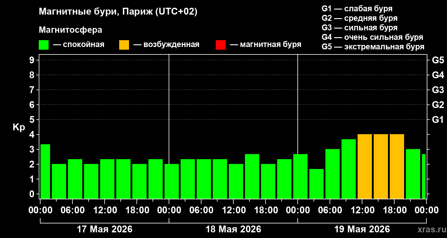Click the xras.ru watermark link

click(x=431, y=229)
